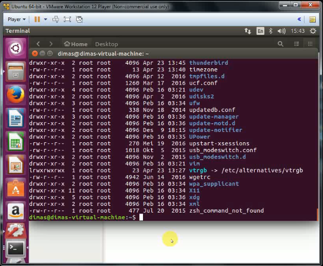Click the updatedb.conf file name
The image size is (323, 266).
(x=212, y=110)
